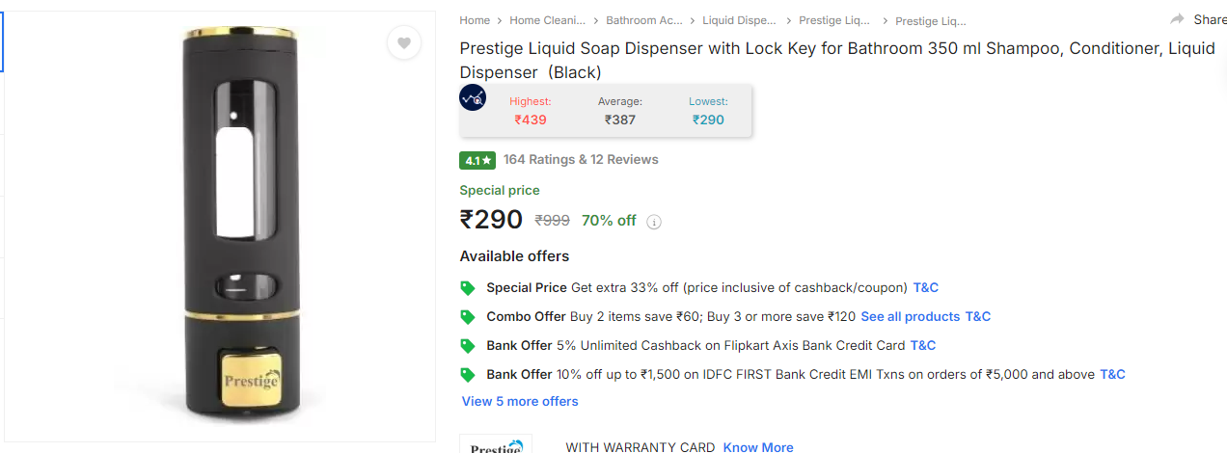The height and width of the screenshot is (453, 1227).
Task: Click the green tag icon beside Special Price
Action: click(x=468, y=288)
